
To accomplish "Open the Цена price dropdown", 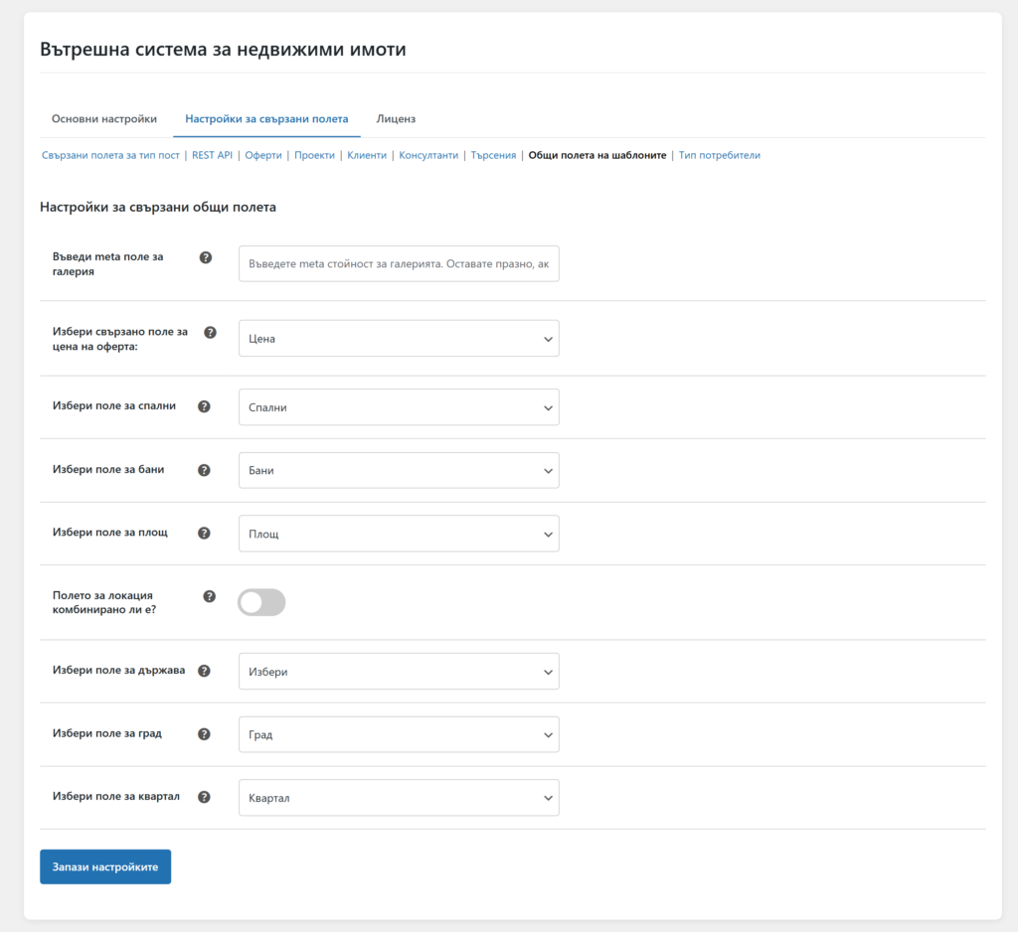I will pyautogui.click(x=399, y=339).
